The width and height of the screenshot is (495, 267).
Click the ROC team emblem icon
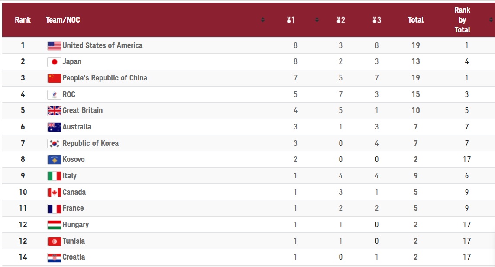(54, 95)
